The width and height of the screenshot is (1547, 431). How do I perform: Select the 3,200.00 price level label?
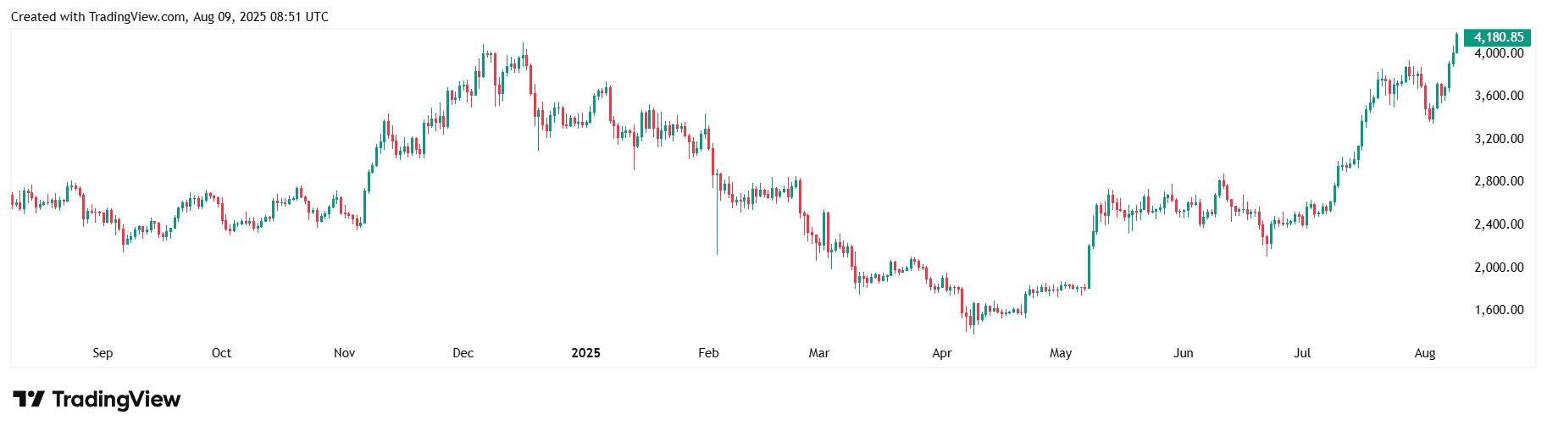pos(1499,139)
